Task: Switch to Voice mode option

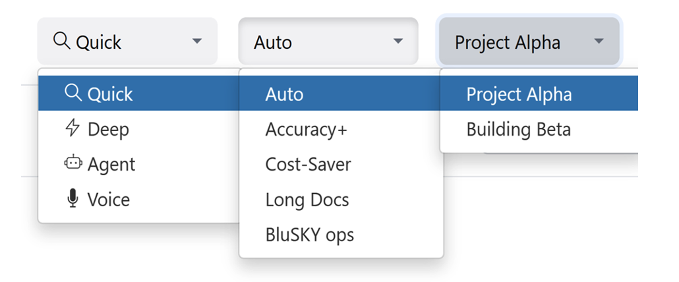Action: [x=109, y=200]
